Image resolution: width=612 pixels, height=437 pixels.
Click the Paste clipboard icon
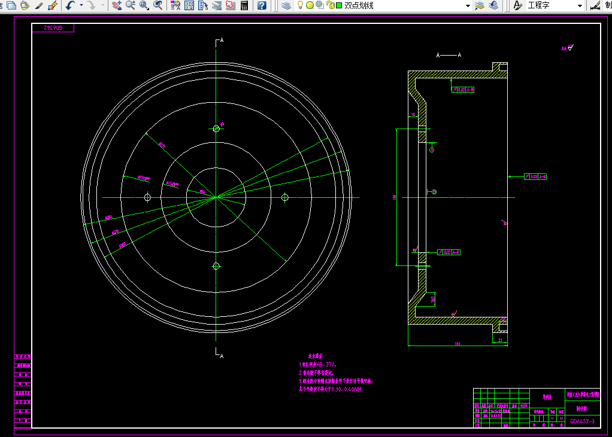pyautogui.click(x=25, y=5)
